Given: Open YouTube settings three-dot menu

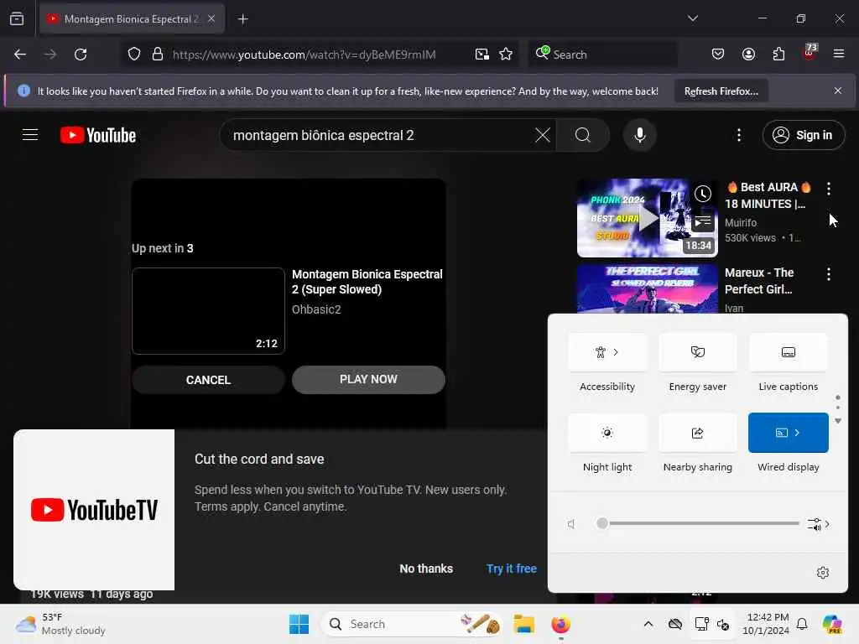Looking at the screenshot, I should tap(738, 135).
